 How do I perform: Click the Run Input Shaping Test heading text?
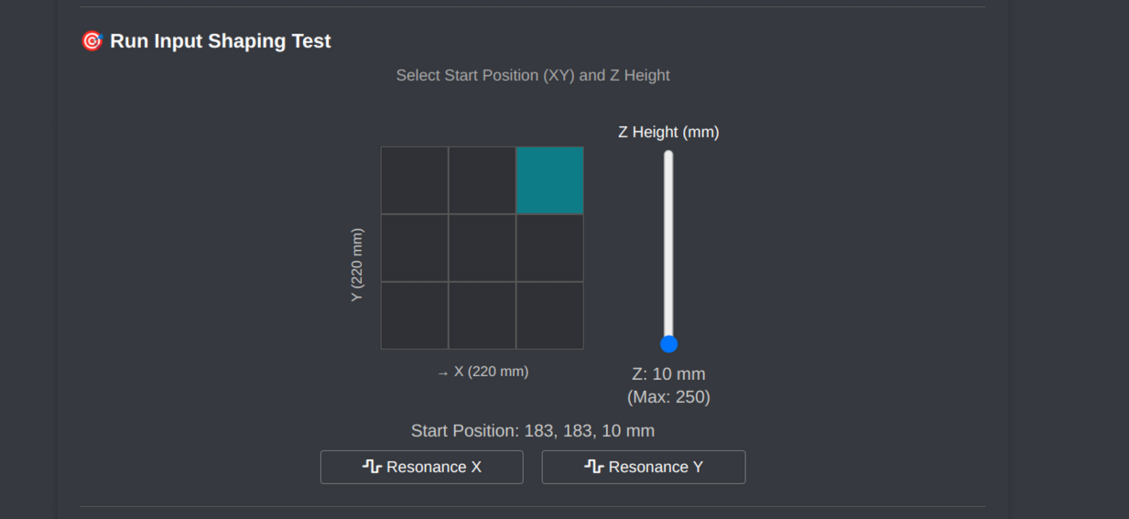[x=220, y=41]
